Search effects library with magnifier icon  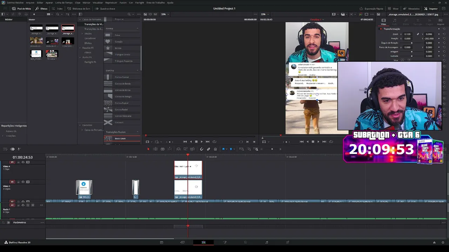point(129,14)
